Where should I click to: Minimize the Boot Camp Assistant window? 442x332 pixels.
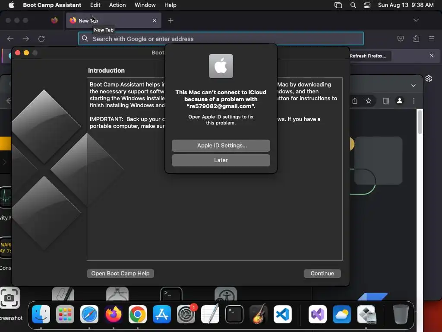click(x=26, y=53)
